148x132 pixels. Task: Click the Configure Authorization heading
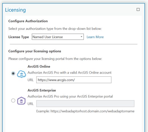tap(28, 21)
